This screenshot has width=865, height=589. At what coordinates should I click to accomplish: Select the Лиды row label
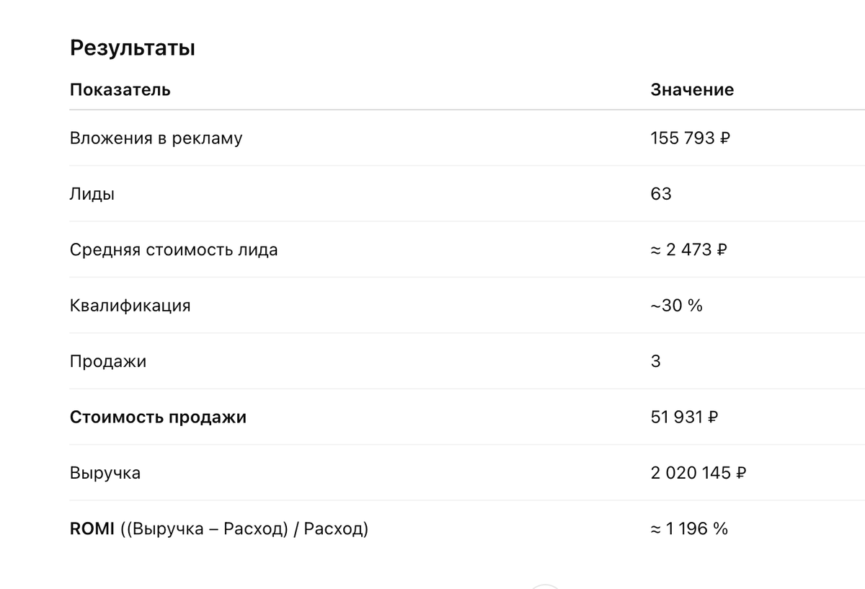pyautogui.click(x=92, y=194)
